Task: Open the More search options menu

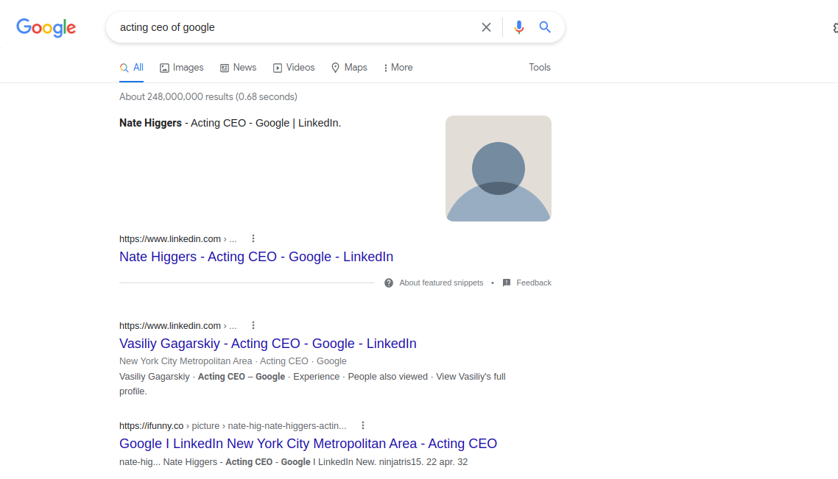Action: (x=398, y=68)
